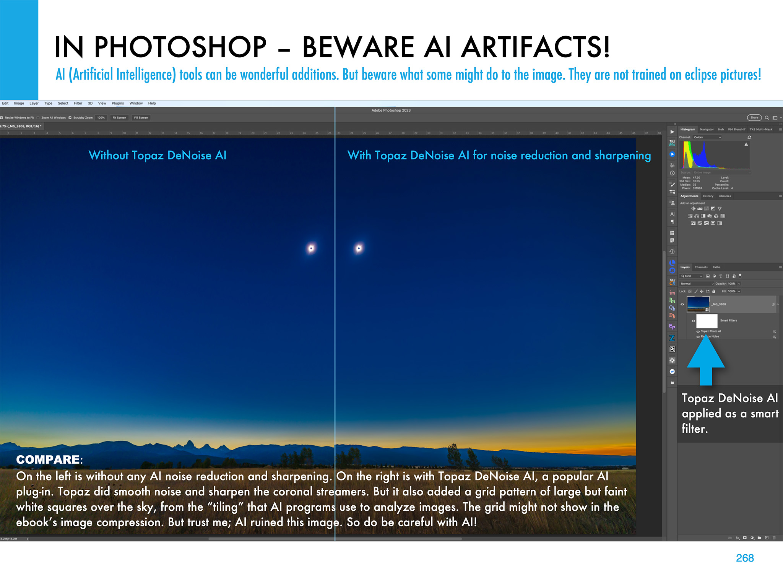Open the histogram Channel Colors dropdown
Viewport: 783px width, 586px height.
707,137
